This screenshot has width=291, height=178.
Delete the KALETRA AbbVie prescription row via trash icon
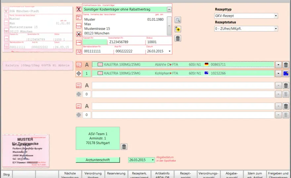pyautogui.click(x=286, y=65)
